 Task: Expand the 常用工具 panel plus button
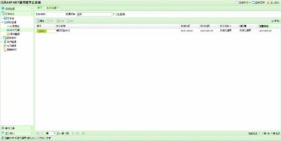32,128
